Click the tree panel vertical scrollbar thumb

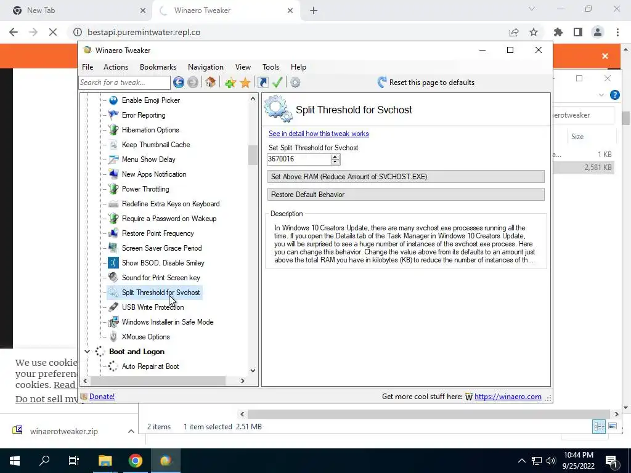click(253, 155)
